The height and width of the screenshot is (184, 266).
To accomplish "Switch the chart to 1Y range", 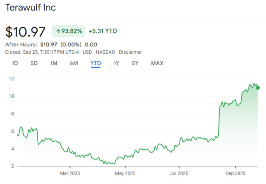I will [x=116, y=63].
